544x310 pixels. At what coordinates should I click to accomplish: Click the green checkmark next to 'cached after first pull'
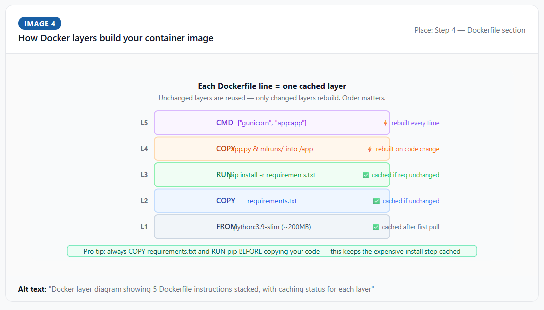376,227
